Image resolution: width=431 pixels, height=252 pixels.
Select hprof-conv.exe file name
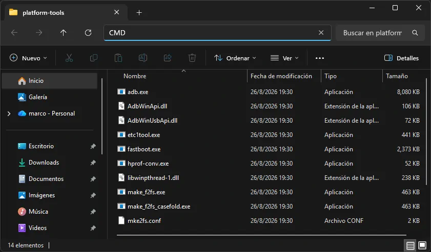pyautogui.click(x=148, y=164)
